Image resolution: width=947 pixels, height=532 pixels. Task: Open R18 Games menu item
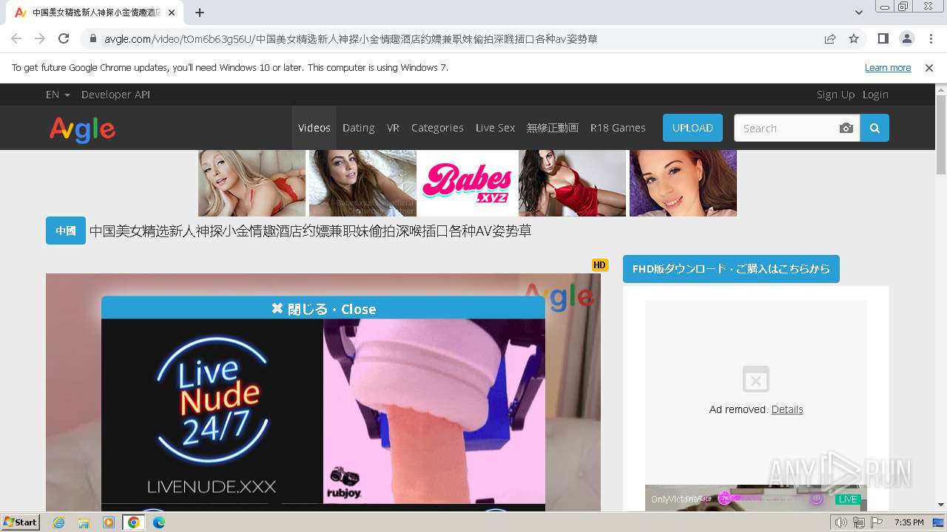(x=618, y=128)
